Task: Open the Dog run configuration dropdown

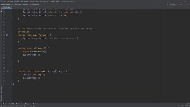Action: [173, 4]
